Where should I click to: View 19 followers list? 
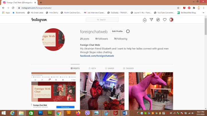pos(102,39)
